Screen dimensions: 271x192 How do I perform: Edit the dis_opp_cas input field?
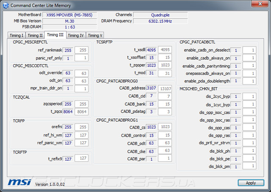pyautogui.click(x=249, y=127)
